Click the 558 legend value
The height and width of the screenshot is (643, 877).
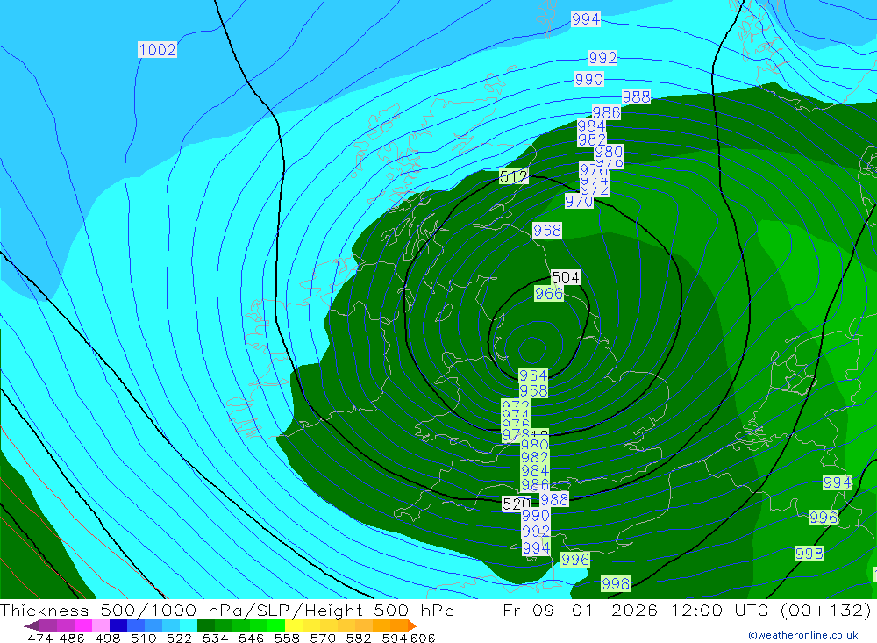(287, 639)
